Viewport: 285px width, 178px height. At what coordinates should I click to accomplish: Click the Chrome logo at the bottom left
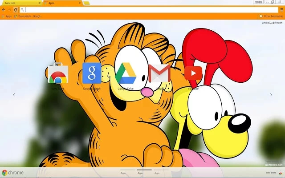[5, 173]
